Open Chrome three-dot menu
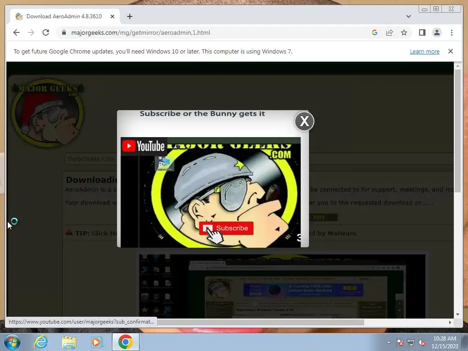The height and width of the screenshot is (351, 468). pyautogui.click(x=452, y=32)
